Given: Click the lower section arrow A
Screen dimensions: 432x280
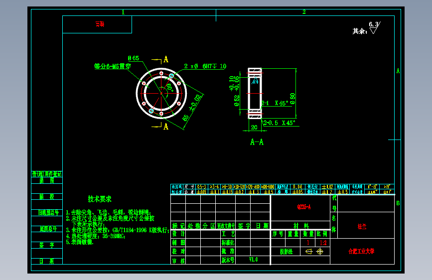Looking at the screenshot, I should click(166, 127).
